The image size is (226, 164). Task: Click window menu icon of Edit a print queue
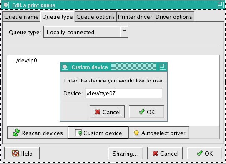point(5,5)
